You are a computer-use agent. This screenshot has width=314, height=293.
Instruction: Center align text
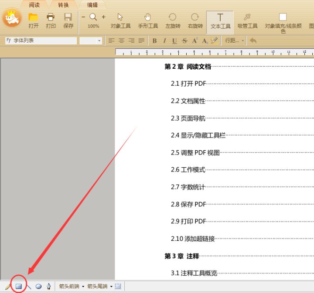coord(121,41)
